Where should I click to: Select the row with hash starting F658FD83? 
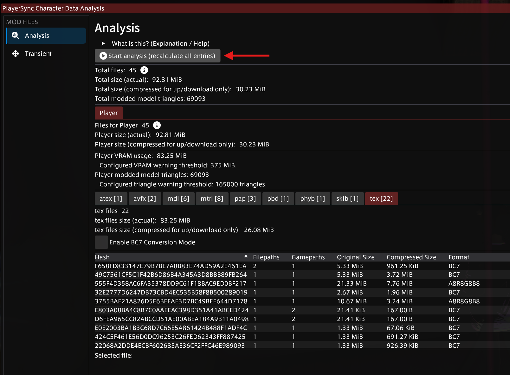[x=171, y=266]
